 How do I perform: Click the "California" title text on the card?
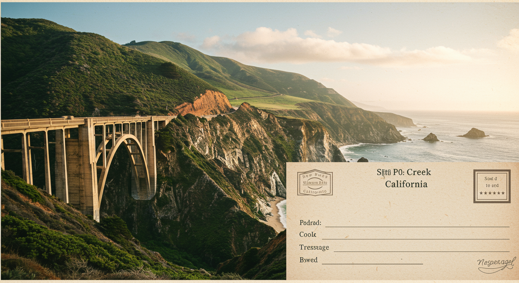click(x=406, y=184)
